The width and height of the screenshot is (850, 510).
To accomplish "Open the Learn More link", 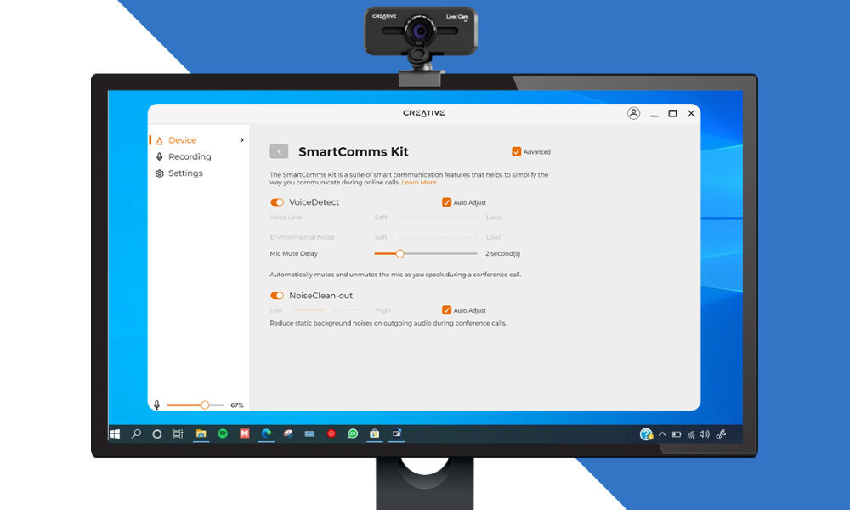I will coord(418,183).
